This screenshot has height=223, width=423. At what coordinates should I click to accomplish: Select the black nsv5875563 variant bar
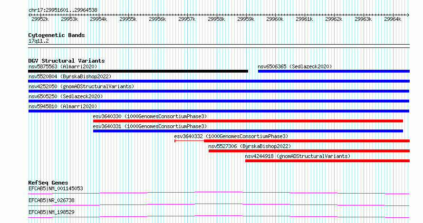click(x=138, y=71)
